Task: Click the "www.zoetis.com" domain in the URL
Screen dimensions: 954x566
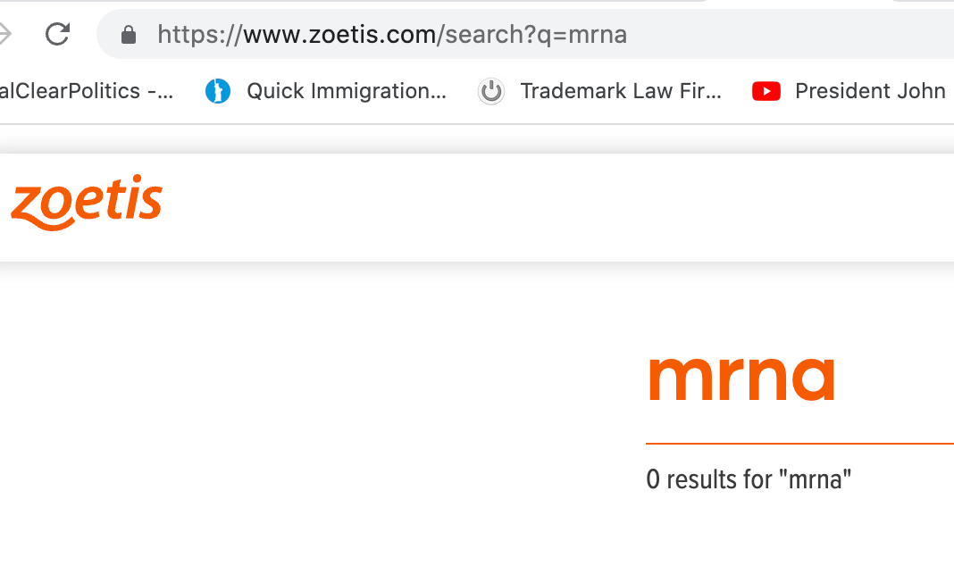Action: click(339, 35)
